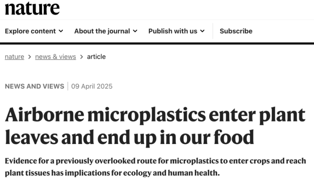The image size is (314, 183).
Task: Open the Explore content menu
Action: point(34,31)
